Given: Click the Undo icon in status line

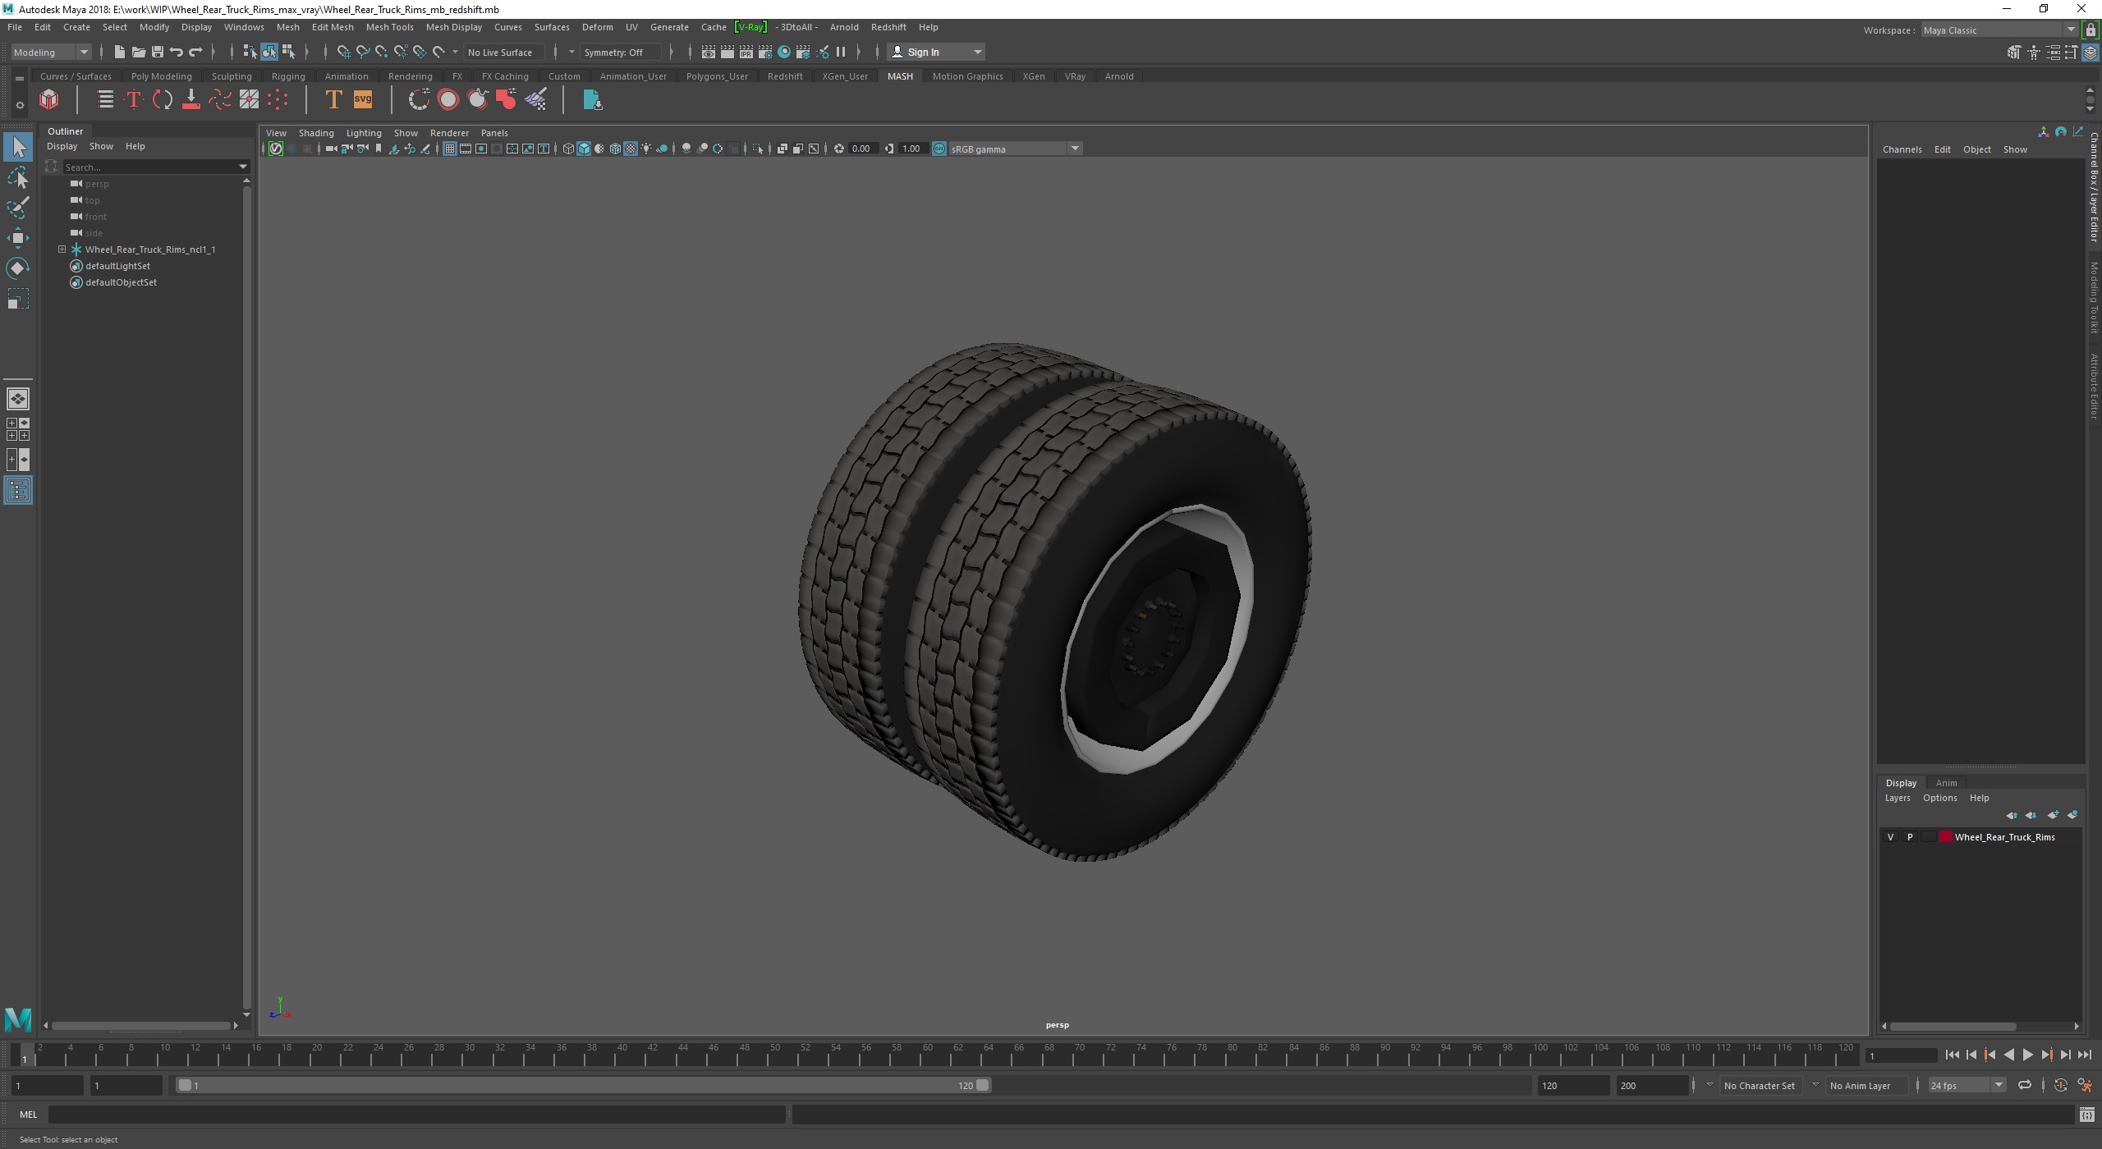Looking at the screenshot, I should click(176, 52).
